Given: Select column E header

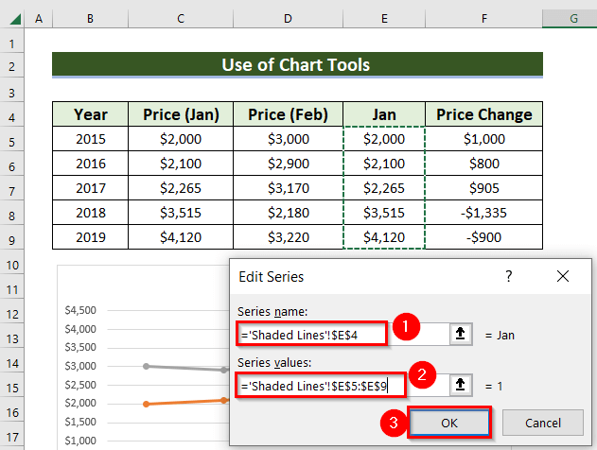Looking at the screenshot, I should [x=384, y=18].
